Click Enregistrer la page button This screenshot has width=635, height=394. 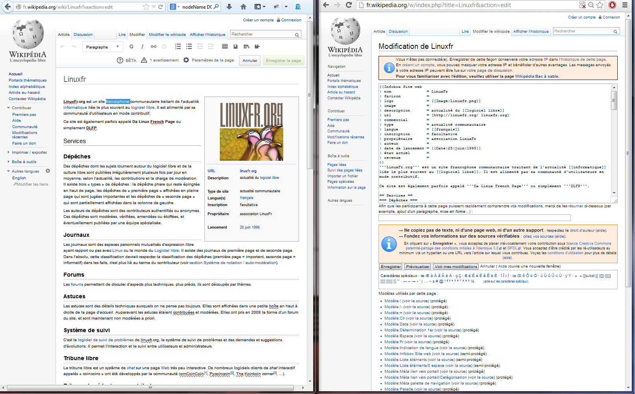(283, 60)
